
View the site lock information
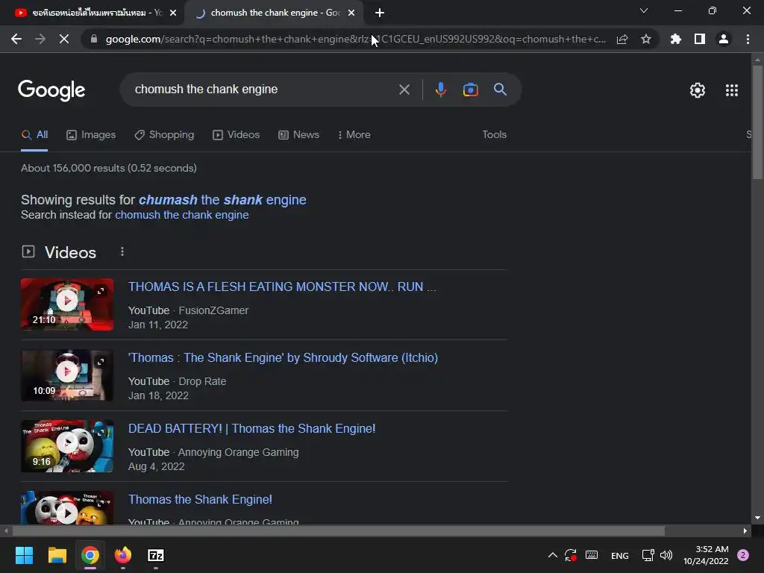pyautogui.click(x=94, y=39)
